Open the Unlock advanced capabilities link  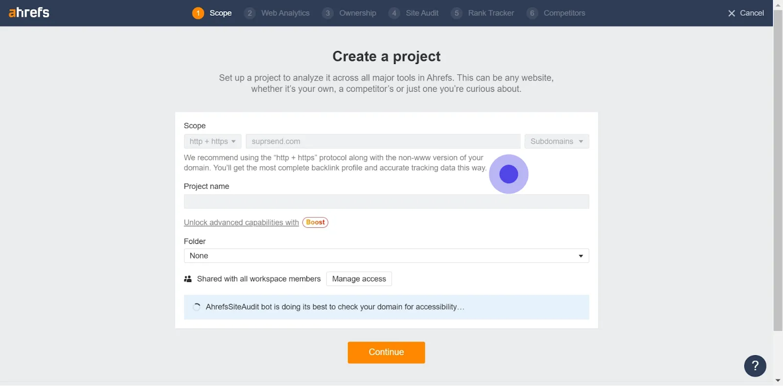pyautogui.click(x=241, y=222)
